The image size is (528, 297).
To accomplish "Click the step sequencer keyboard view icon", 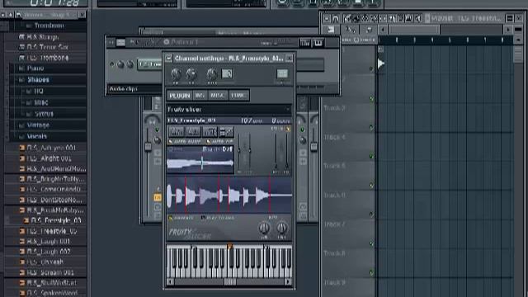I will [x=318, y=43].
